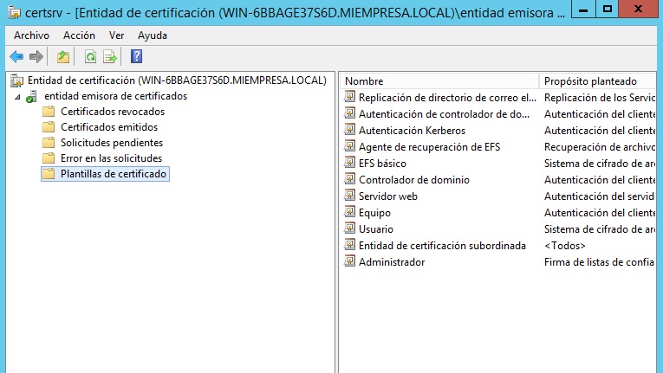Select the Certificados emitidos folder

pyautogui.click(x=108, y=127)
